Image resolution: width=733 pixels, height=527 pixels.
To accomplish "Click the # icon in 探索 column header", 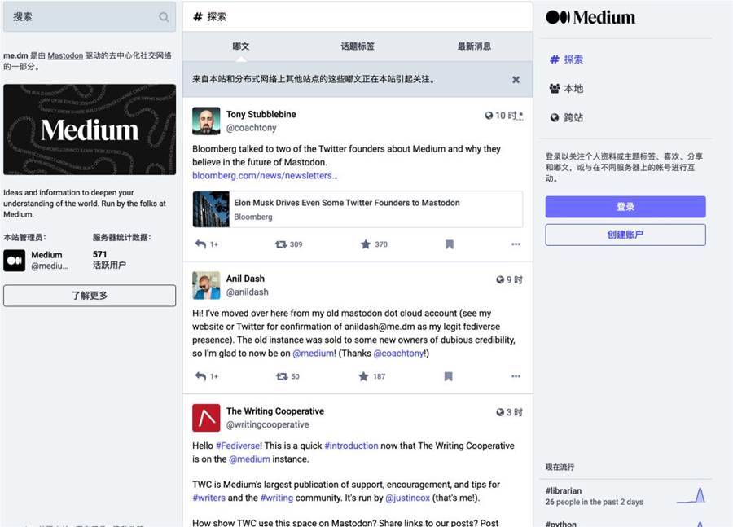I will click(x=198, y=17).
